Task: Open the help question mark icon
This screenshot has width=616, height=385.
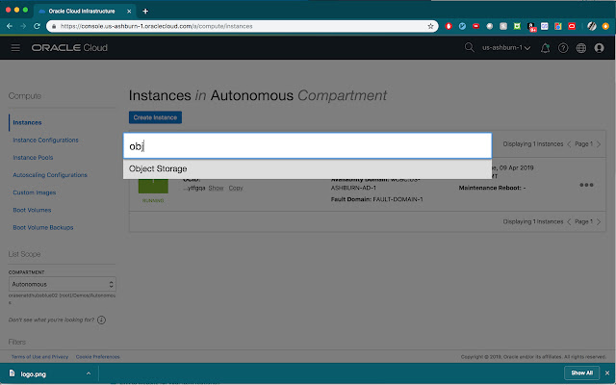Action: pos(562,47)
